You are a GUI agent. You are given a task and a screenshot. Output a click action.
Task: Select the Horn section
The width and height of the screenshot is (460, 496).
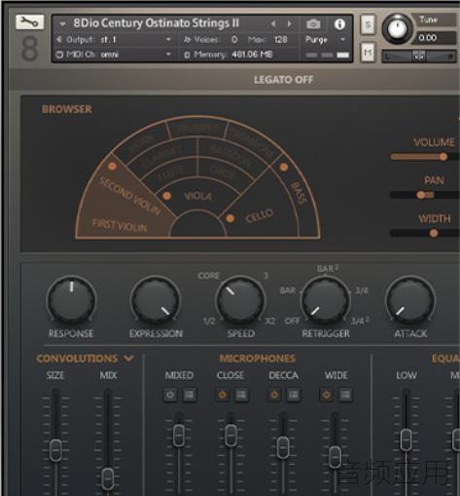pyautogui.click(x=141, y=143)
